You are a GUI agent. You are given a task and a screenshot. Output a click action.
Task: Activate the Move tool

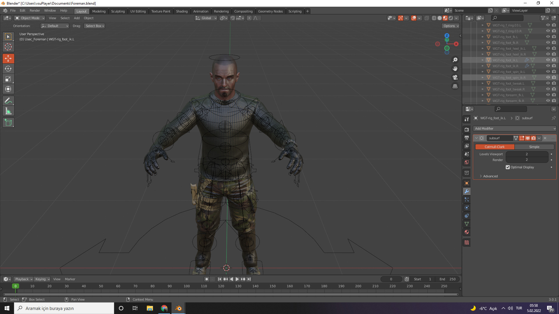pyautogui.click(x=8, y=58)
